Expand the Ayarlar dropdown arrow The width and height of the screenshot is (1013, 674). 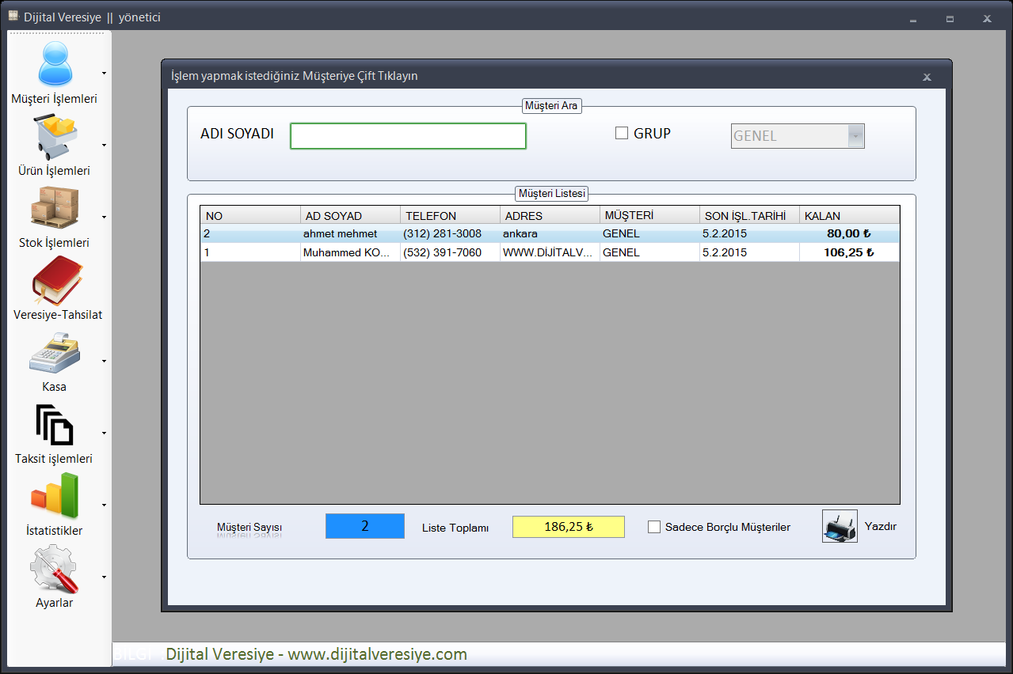point(104,577)
